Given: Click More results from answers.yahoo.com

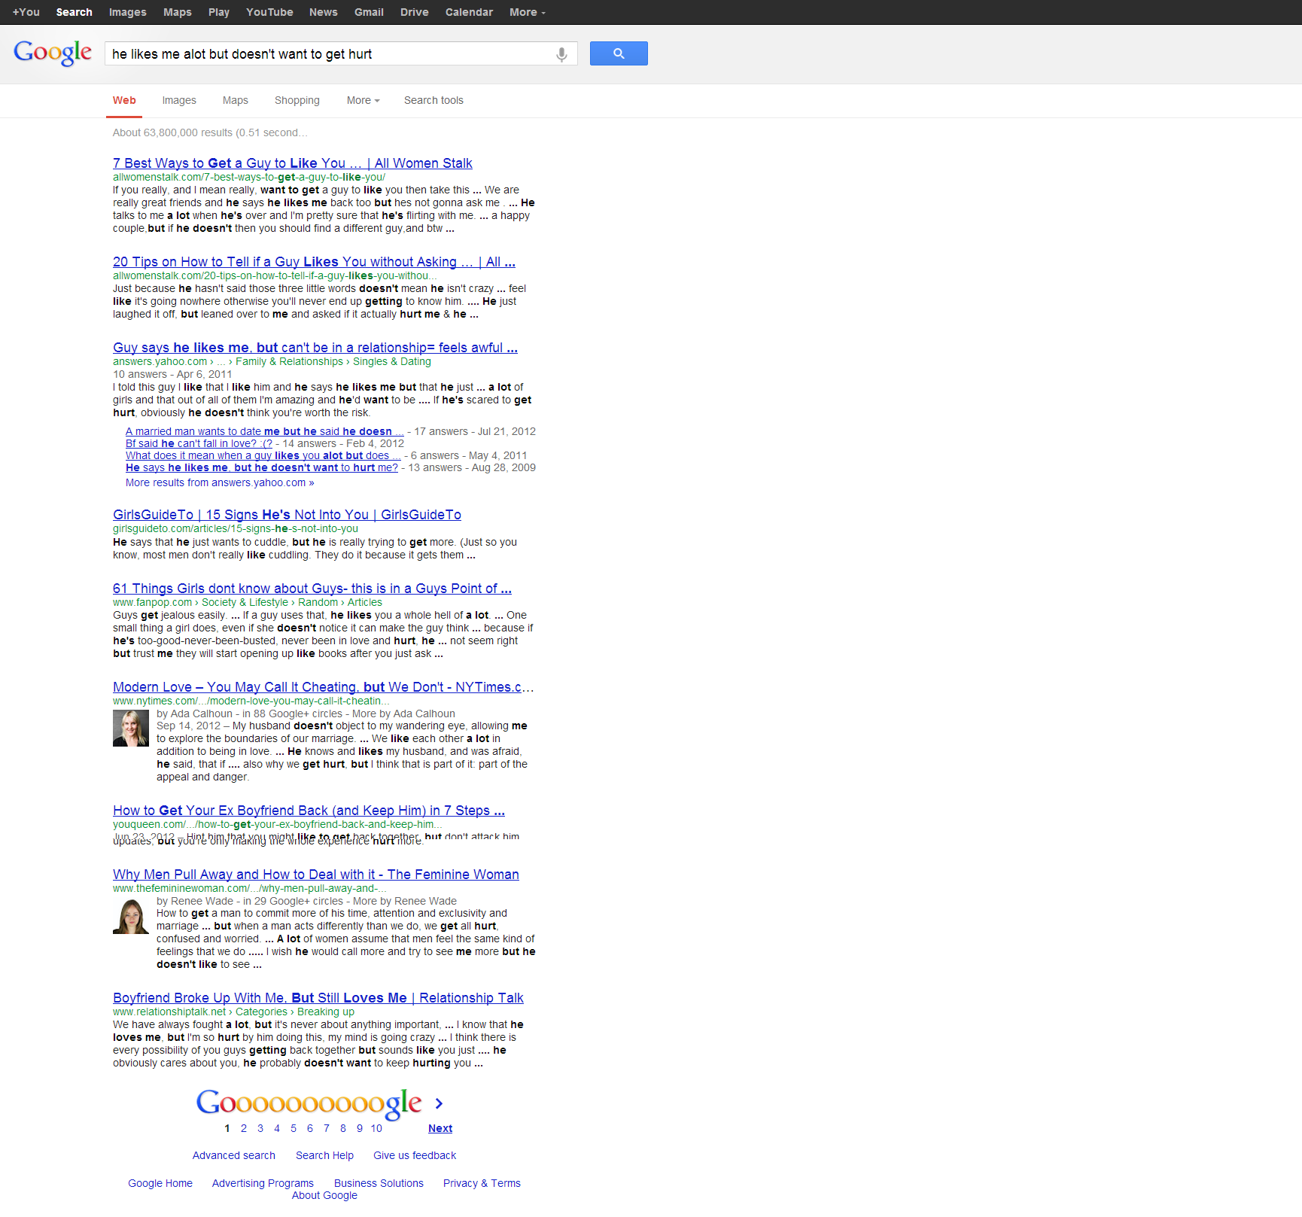Looking at the screenshot, I should click(220, 482).
